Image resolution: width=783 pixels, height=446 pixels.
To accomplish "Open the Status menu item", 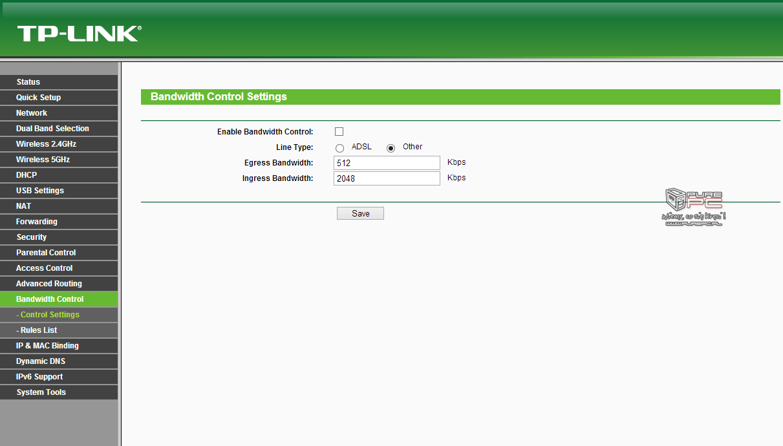I will click(x=28, y=82).
